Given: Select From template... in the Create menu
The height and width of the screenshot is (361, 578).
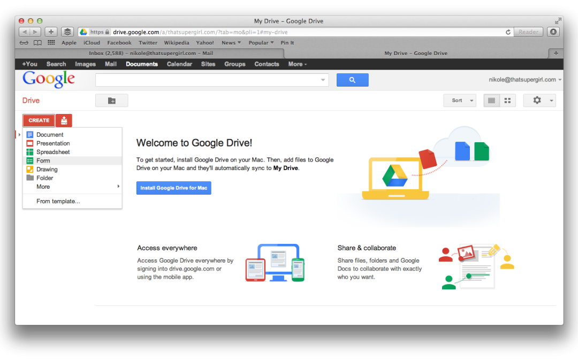Looking at the screenshot, I should (73, 201).
